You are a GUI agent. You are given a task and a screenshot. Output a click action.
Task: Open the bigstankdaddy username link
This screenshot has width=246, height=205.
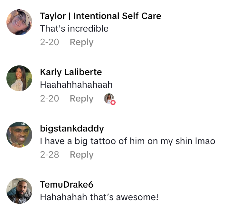click(x=72, y=129)
